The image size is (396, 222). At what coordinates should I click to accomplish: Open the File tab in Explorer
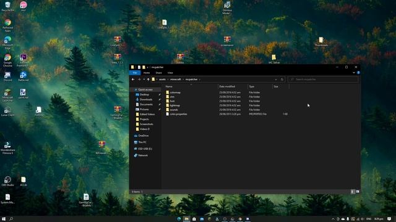click(x=135, y=73)
